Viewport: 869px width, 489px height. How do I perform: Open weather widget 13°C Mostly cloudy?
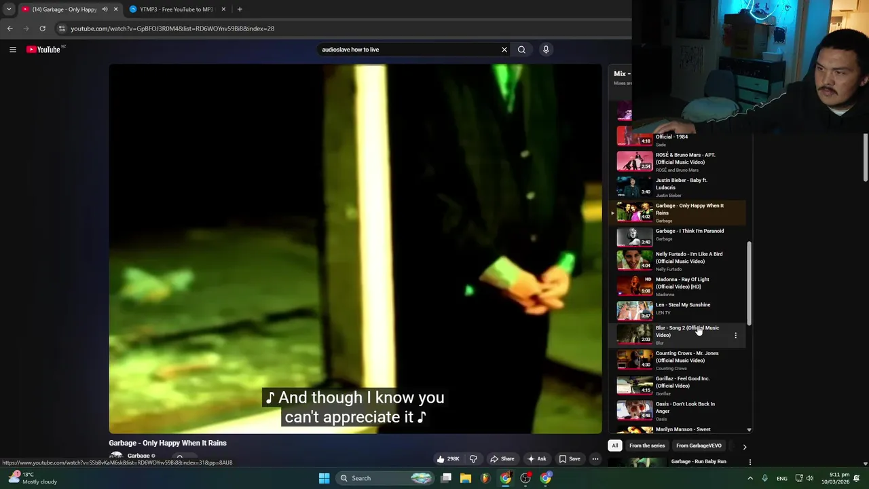coord(34,478)
